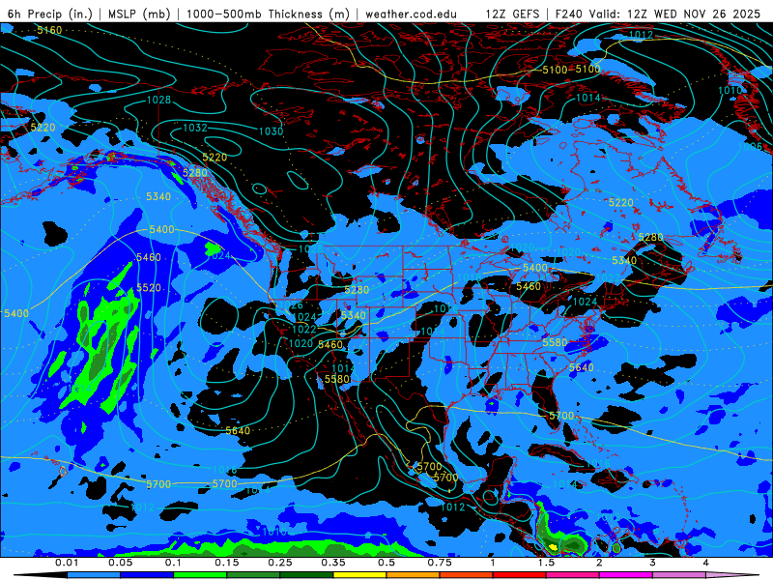
Task: Click the magenta 2 inch legend swatch
Action: [626, 575]
